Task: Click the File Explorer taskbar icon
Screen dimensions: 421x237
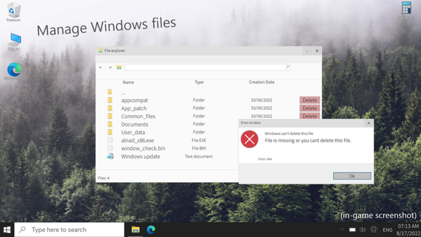Action: [x=135, y=229]
